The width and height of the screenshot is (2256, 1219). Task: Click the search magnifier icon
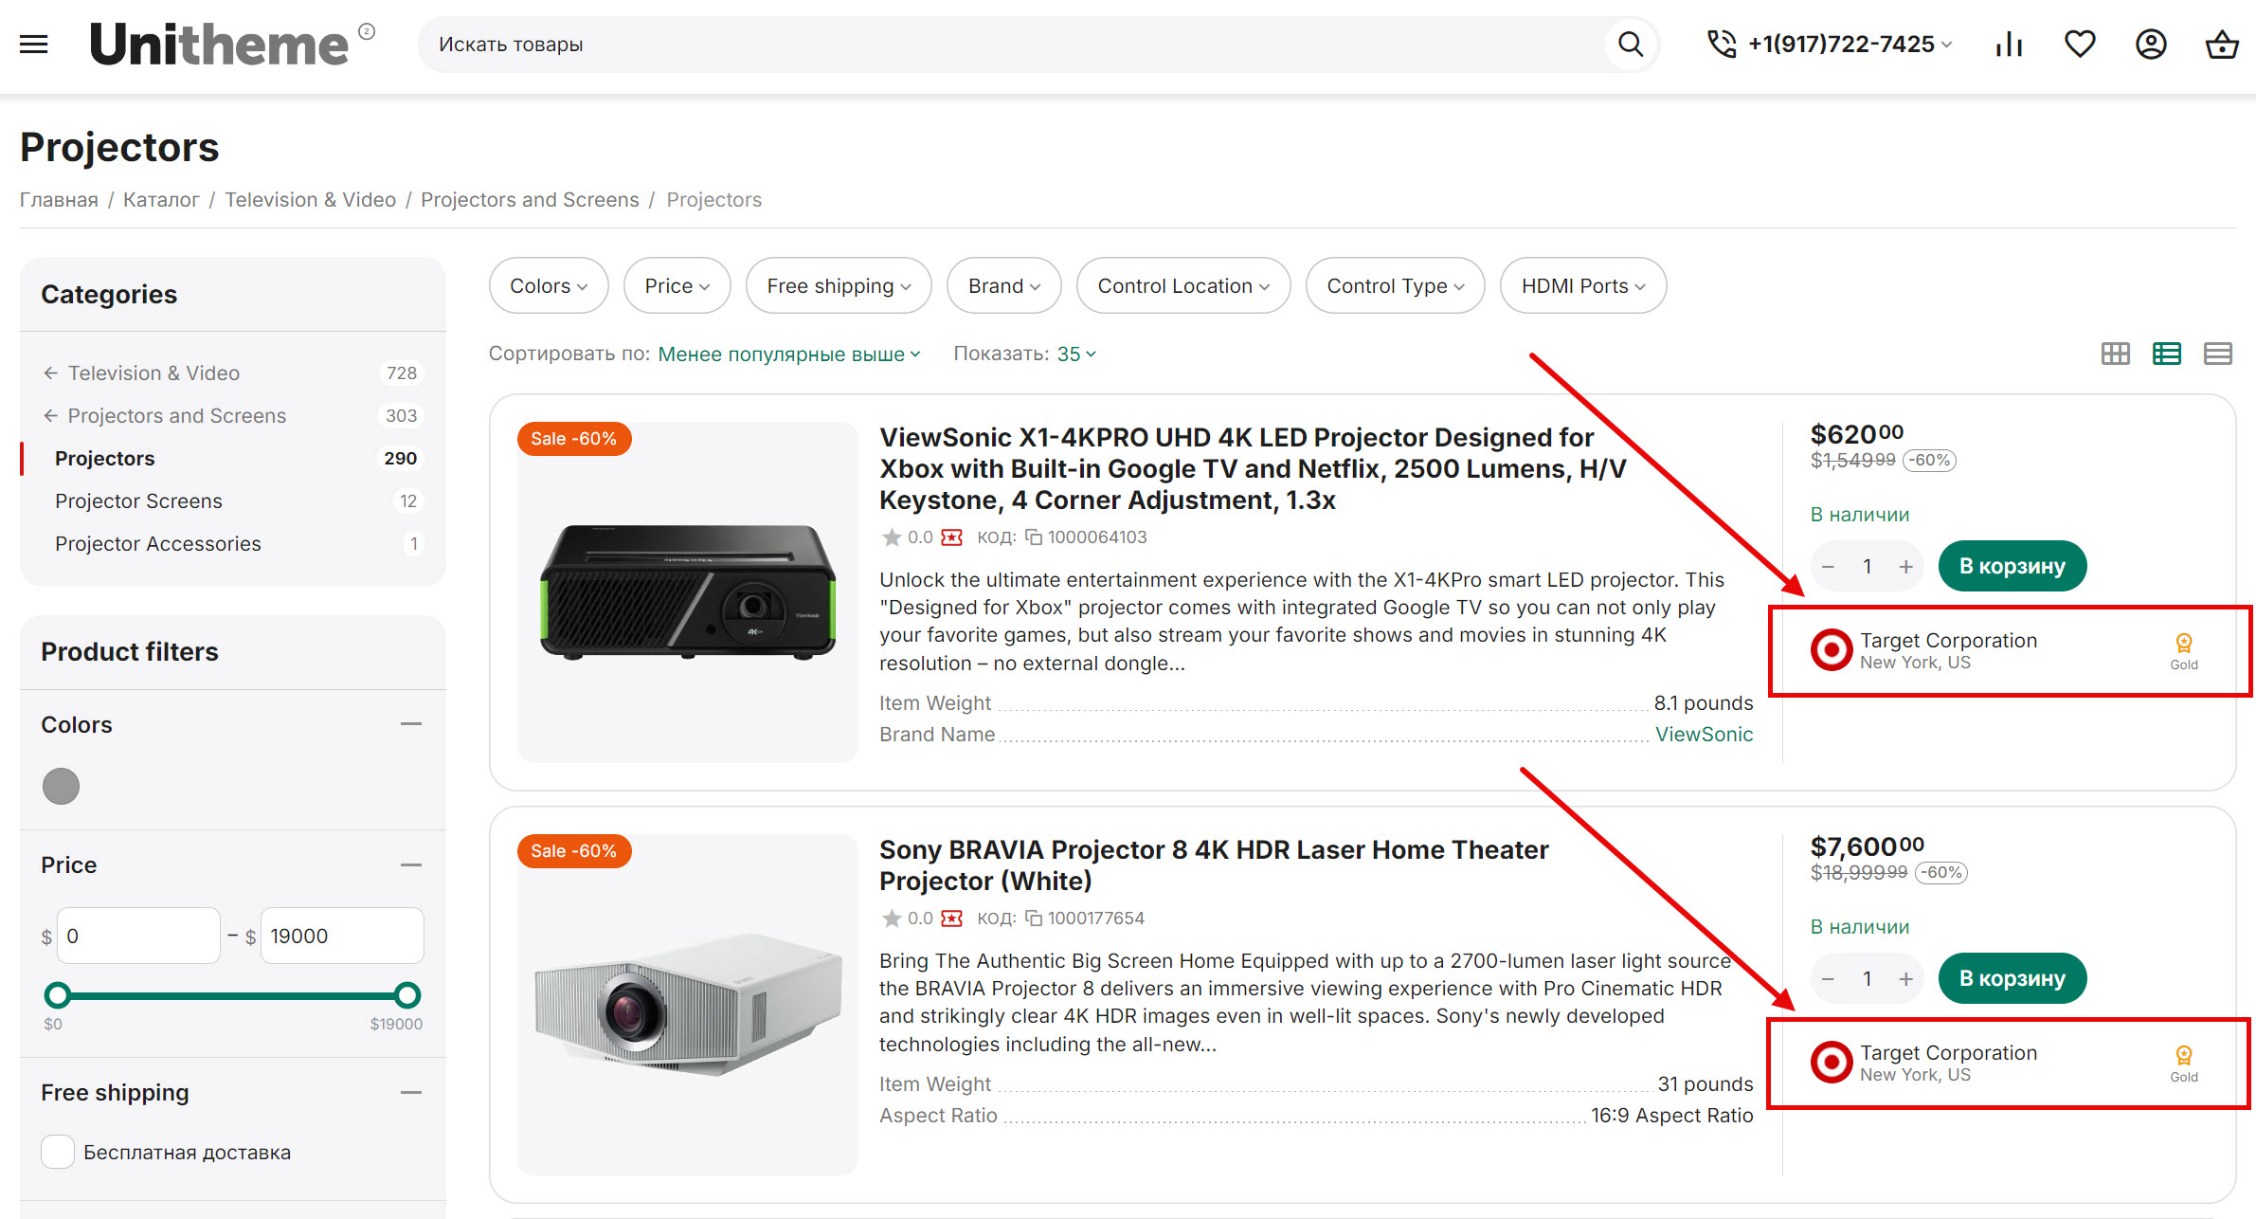[1630, 45]
